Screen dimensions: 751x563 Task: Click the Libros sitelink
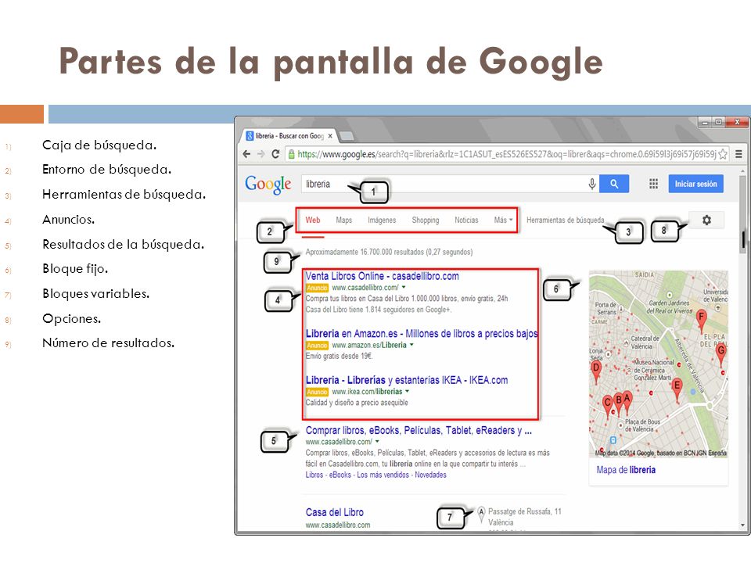(314, 475)
